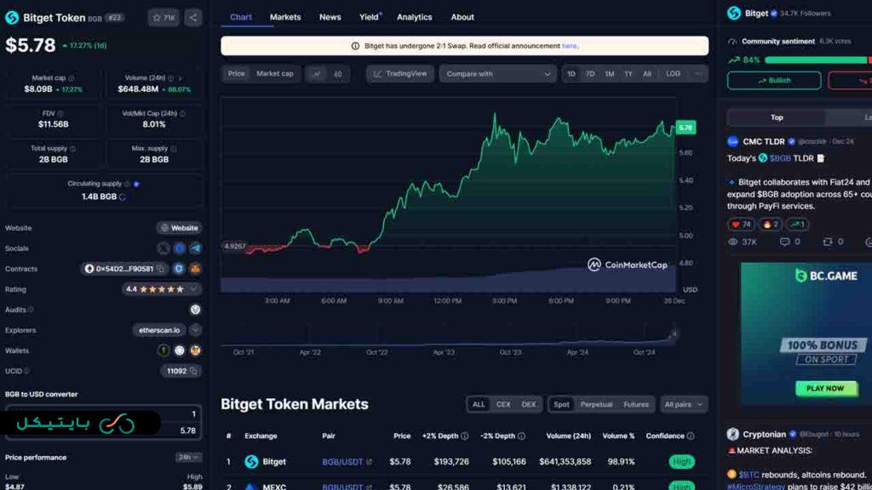Viewport: 872px width, 490px height.
Task: Filter markets to Perpetual type
Action: [596, 405]
